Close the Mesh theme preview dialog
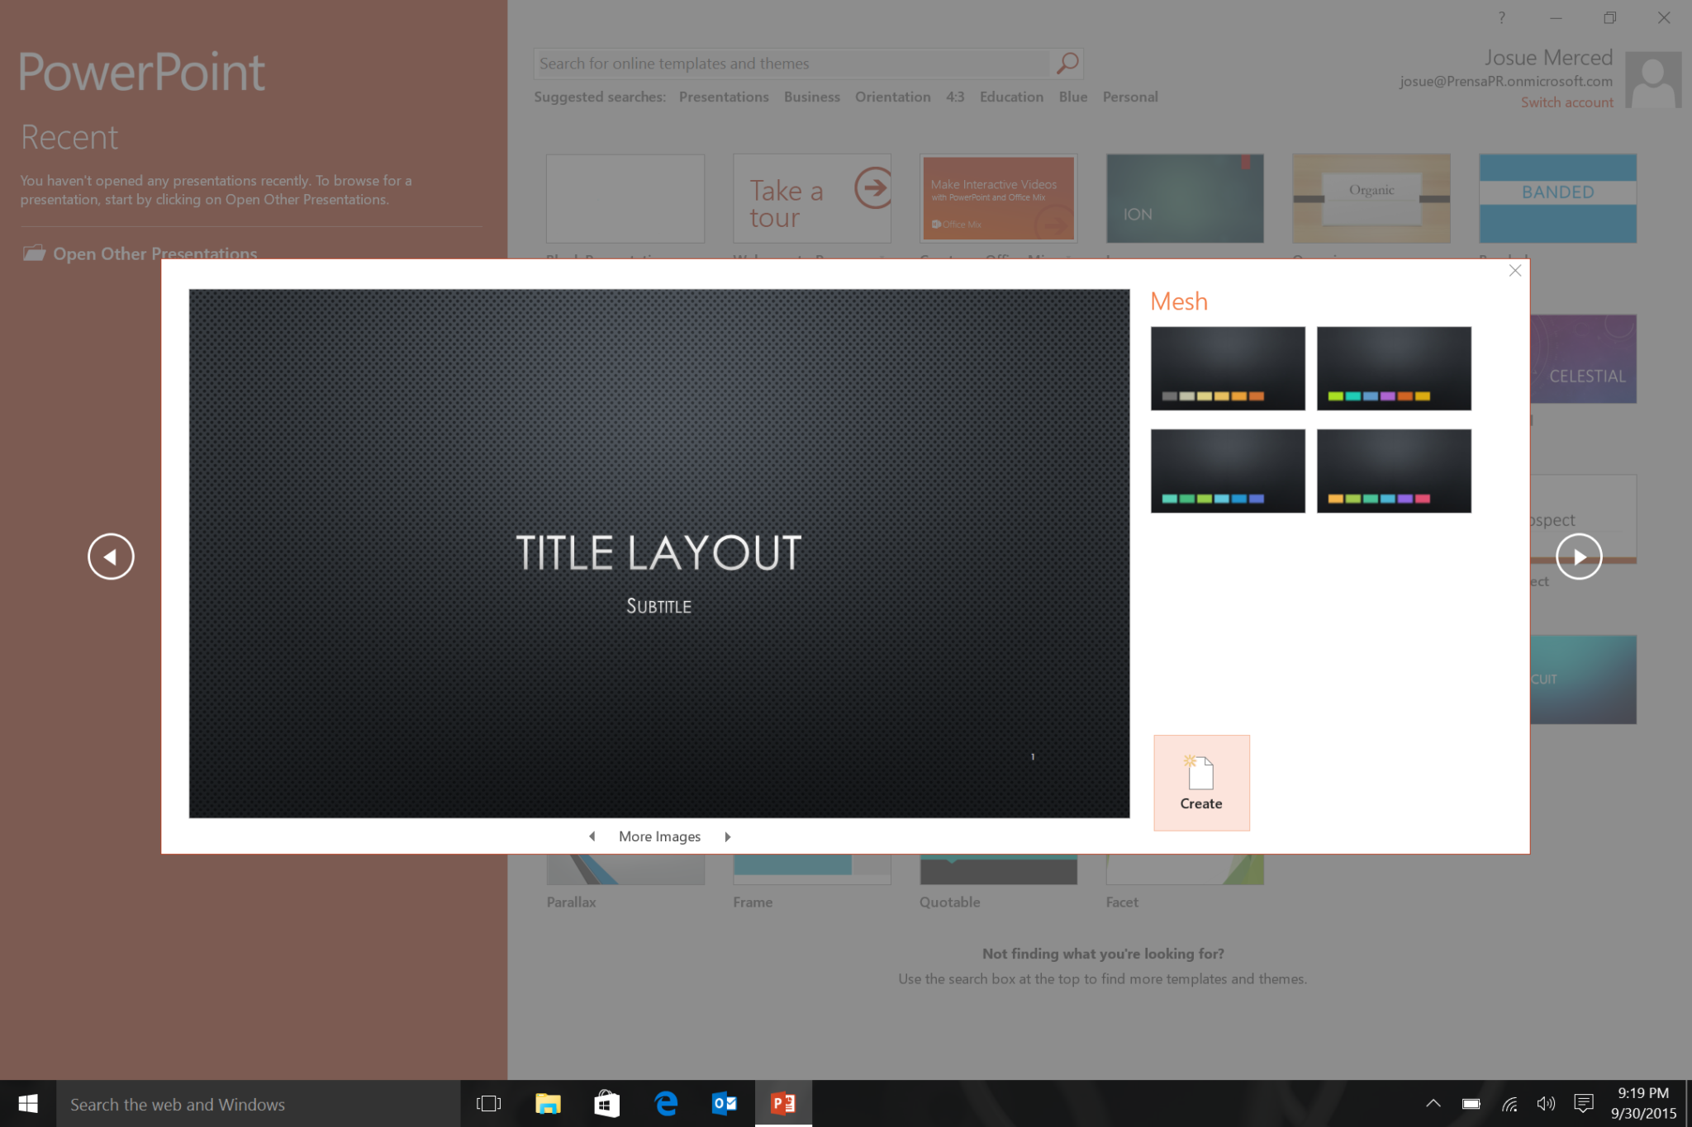Screen dimensions: 1692x1127 1514,271
